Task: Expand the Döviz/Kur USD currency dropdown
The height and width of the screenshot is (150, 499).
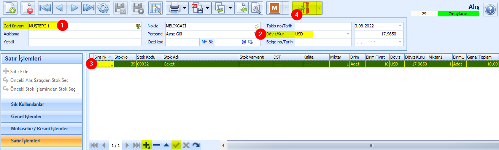Action: click(x=348, y=34)
